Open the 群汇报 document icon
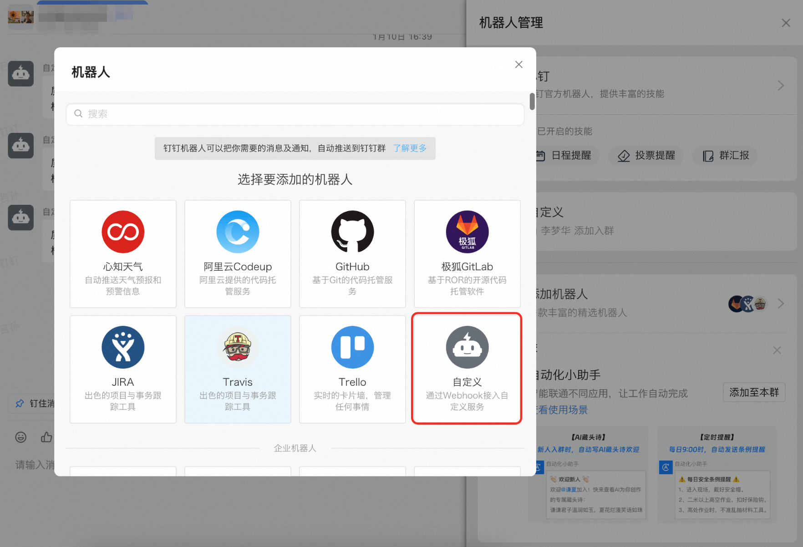Viewport: 803px width, 547px height. point(708,156)
